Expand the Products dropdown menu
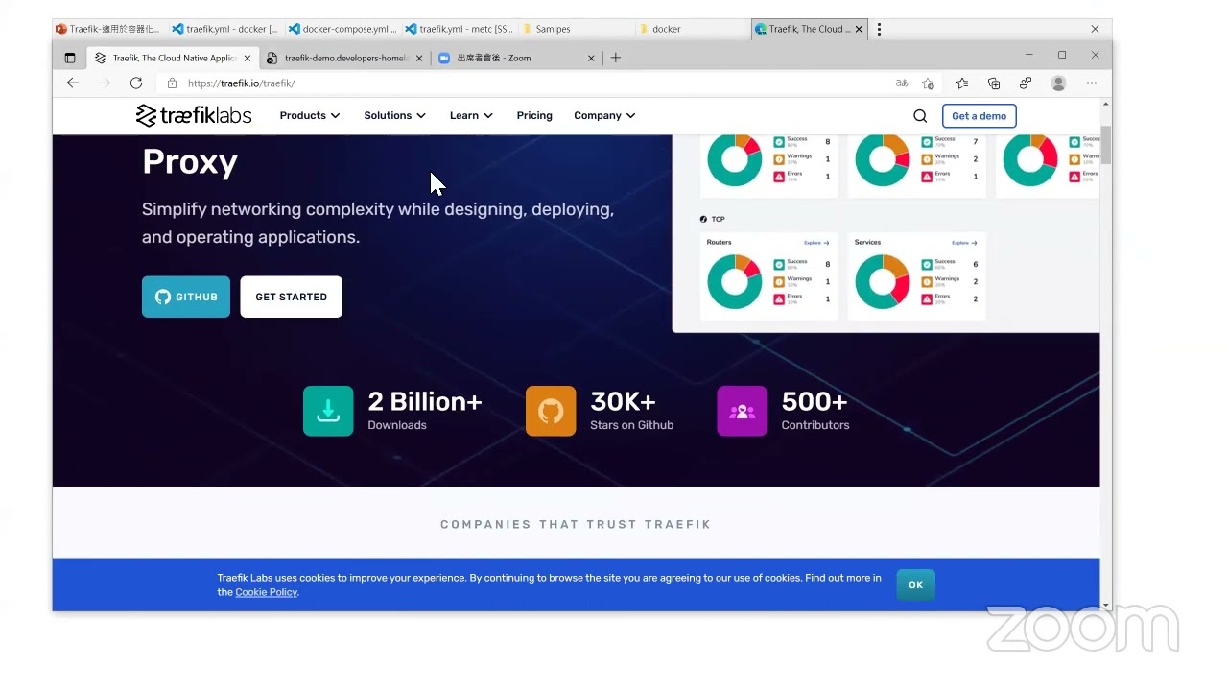Screen dimensions: 1228x691 [x=310, y=116]
